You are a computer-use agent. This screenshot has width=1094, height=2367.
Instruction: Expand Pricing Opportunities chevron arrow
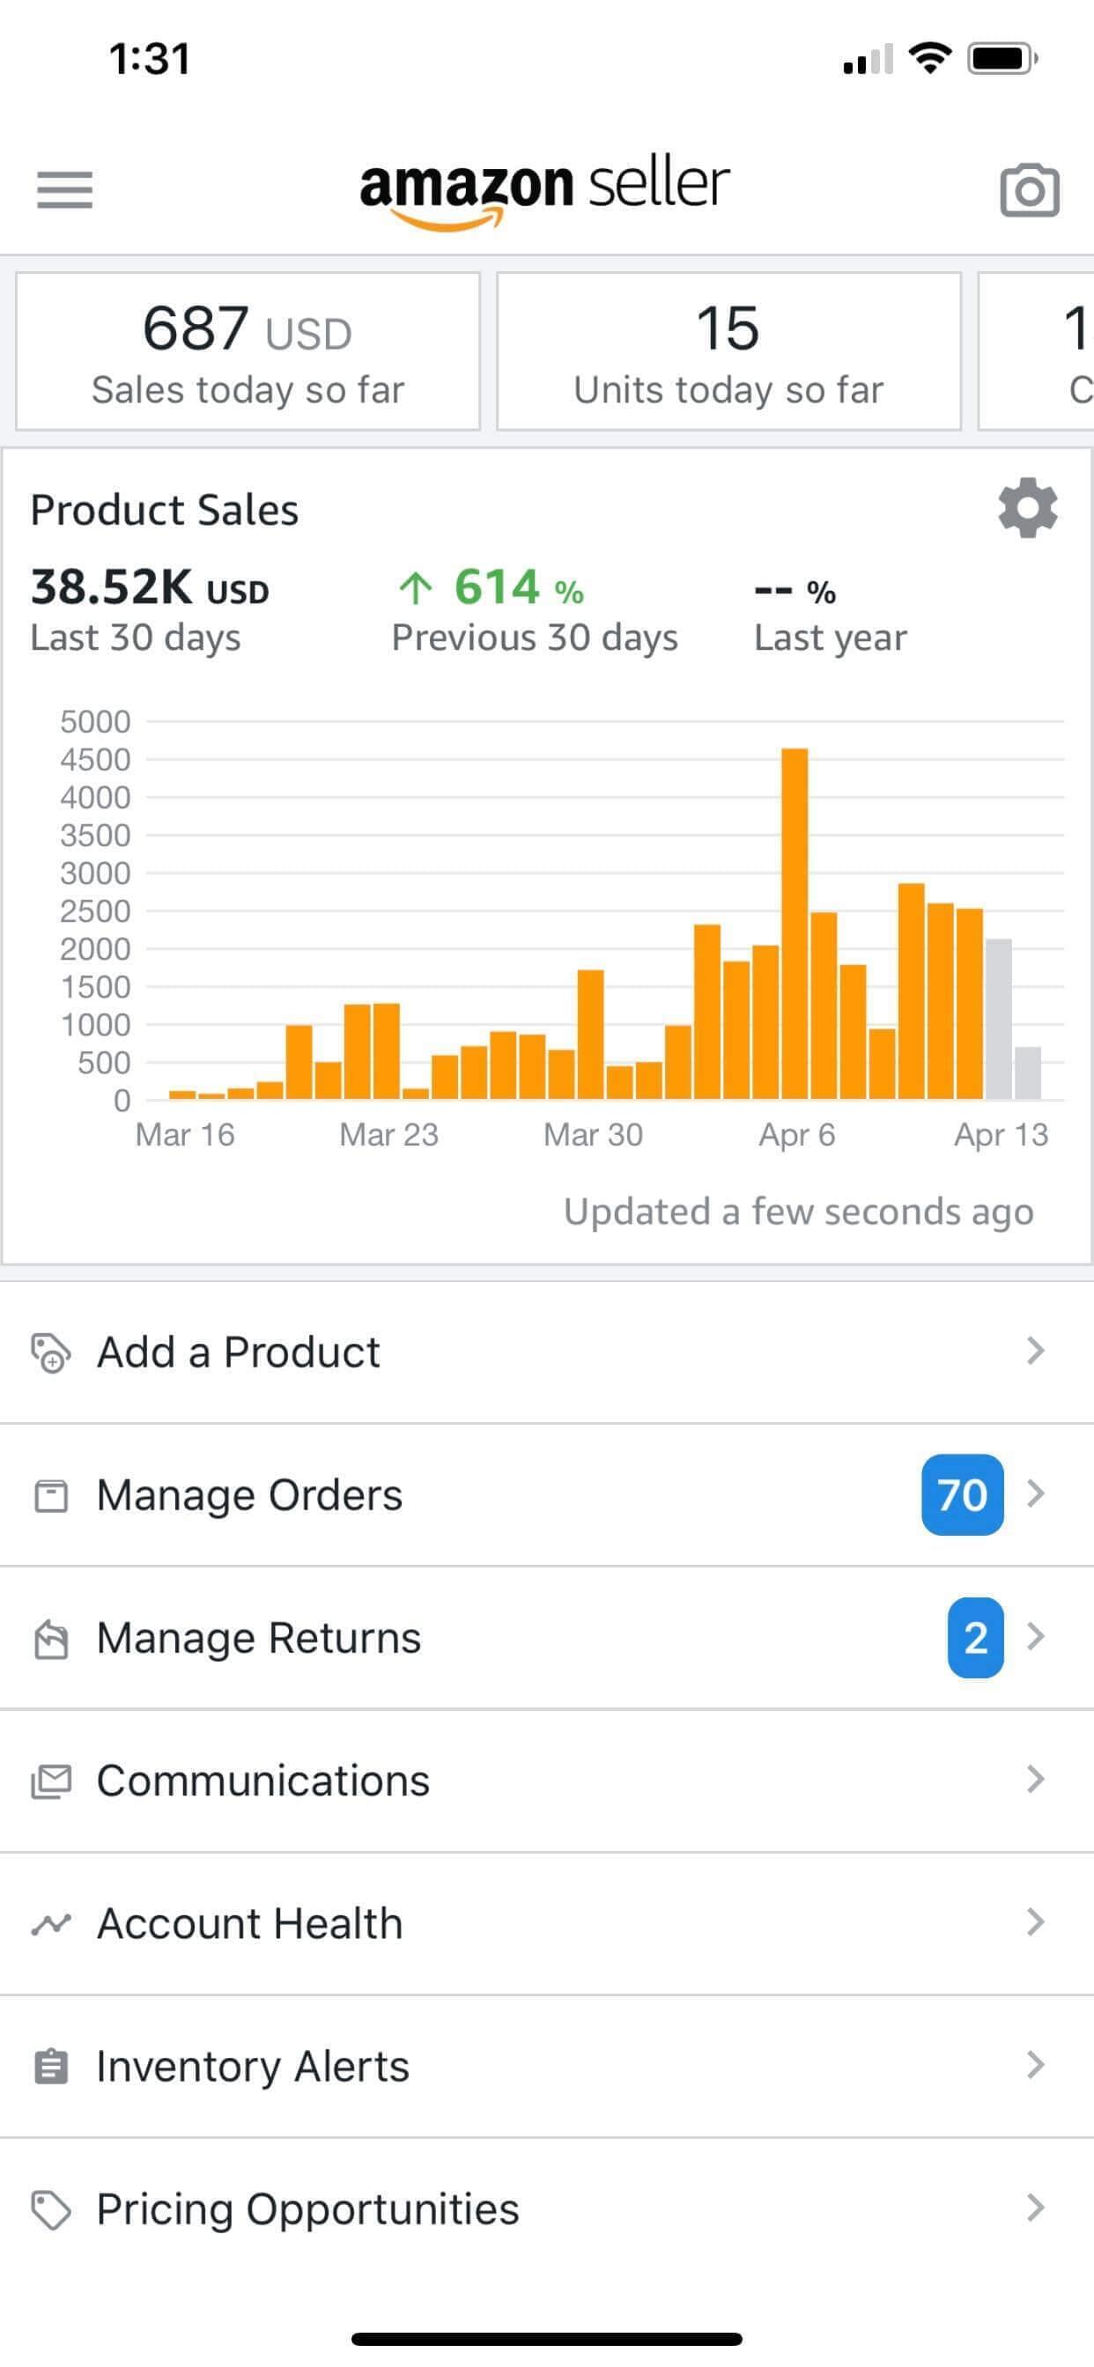1035,2208
